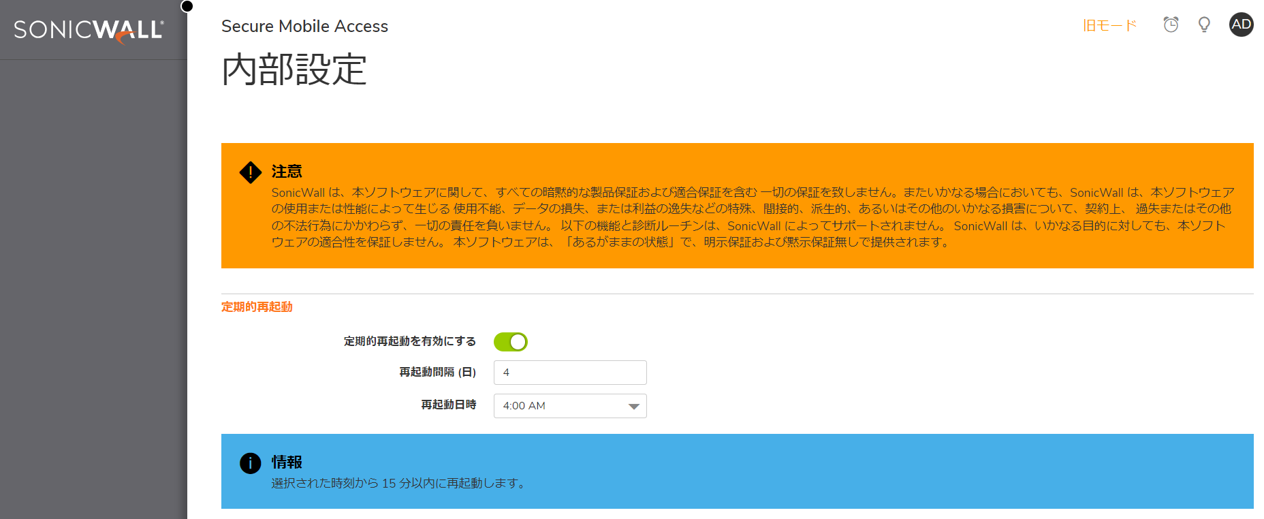The height and width of the screenshot is (519, 1264).
Task: Switch to 旧モード link
Action: click(1110, 25)
